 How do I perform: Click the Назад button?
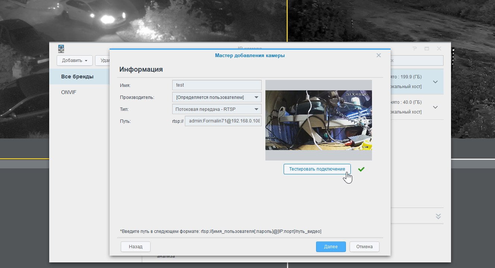(x=136, y=247)
